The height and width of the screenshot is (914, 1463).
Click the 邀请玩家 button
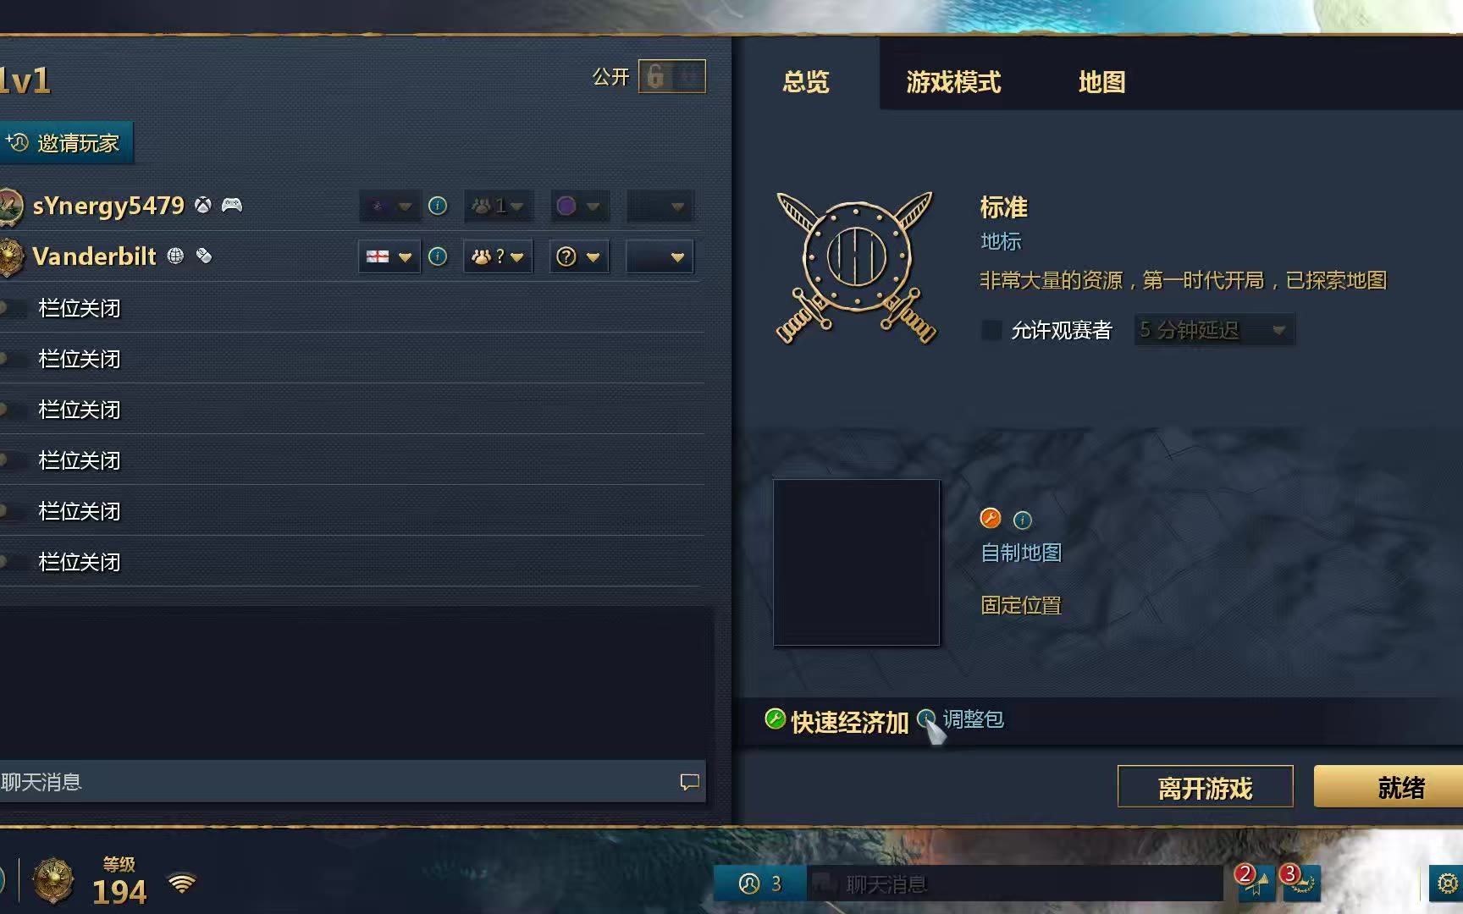tap(64, 143)
